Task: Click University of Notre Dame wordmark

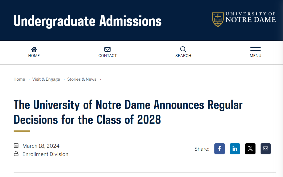Action: pyautogui.click(x=251, y=18)
